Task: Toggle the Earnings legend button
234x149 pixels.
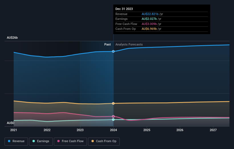Action: [x=41, y=141]
